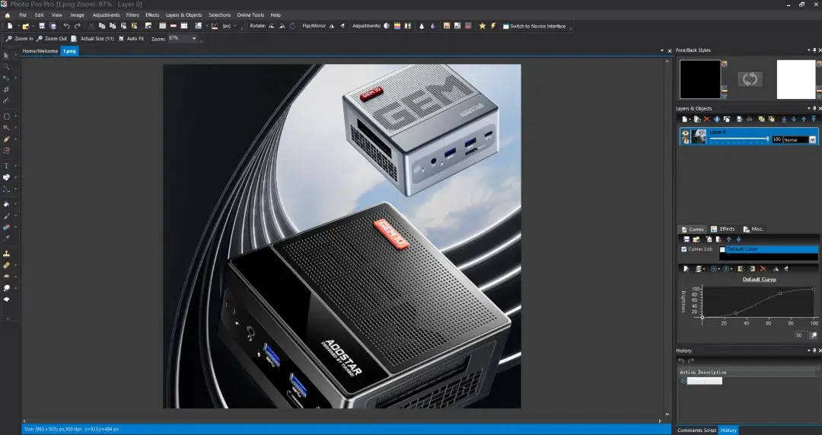Click the red X delete layer icon
This screenshot has height=435, width=822.
[x=706, y=119]
